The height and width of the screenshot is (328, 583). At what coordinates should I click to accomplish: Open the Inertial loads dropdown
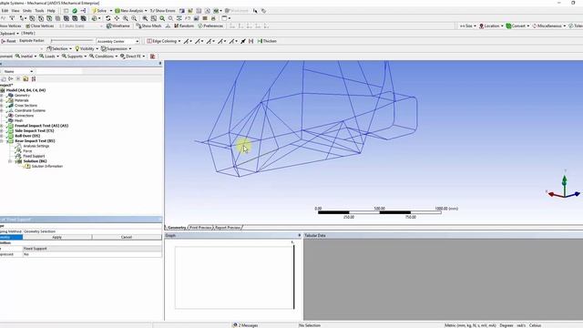(26, 56)
